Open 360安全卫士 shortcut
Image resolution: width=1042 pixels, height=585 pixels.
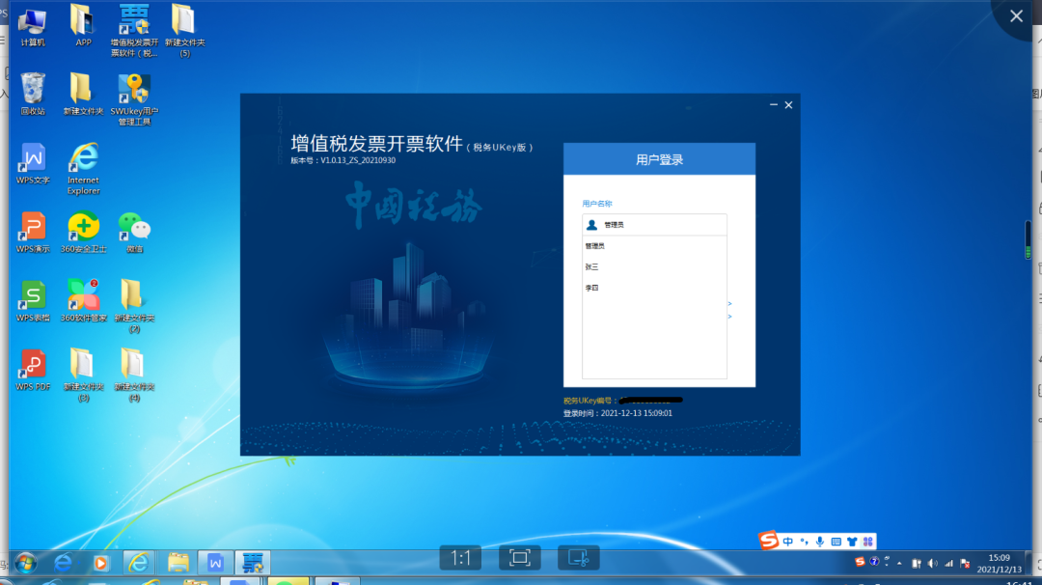pyautogui.click(x=83, y=233)
